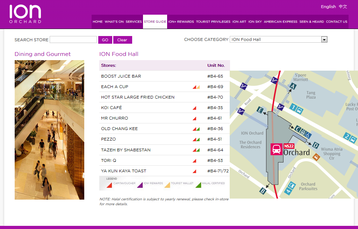Click exit A marker on the map
The image size is (358, 229).
293,86
